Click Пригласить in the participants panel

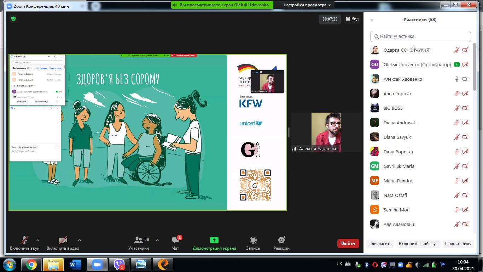[380, 244]
